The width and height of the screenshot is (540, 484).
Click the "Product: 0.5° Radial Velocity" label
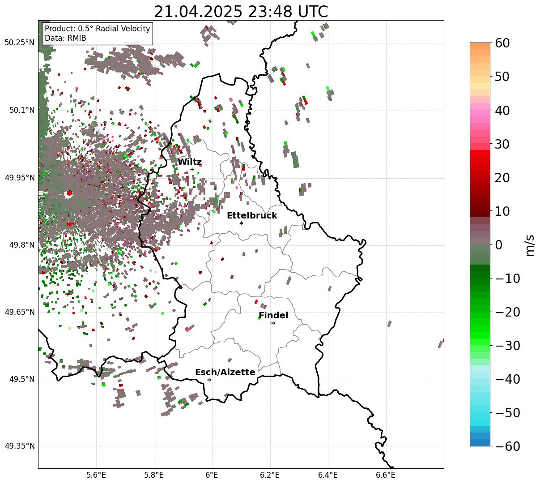click(x=98, y=29)
